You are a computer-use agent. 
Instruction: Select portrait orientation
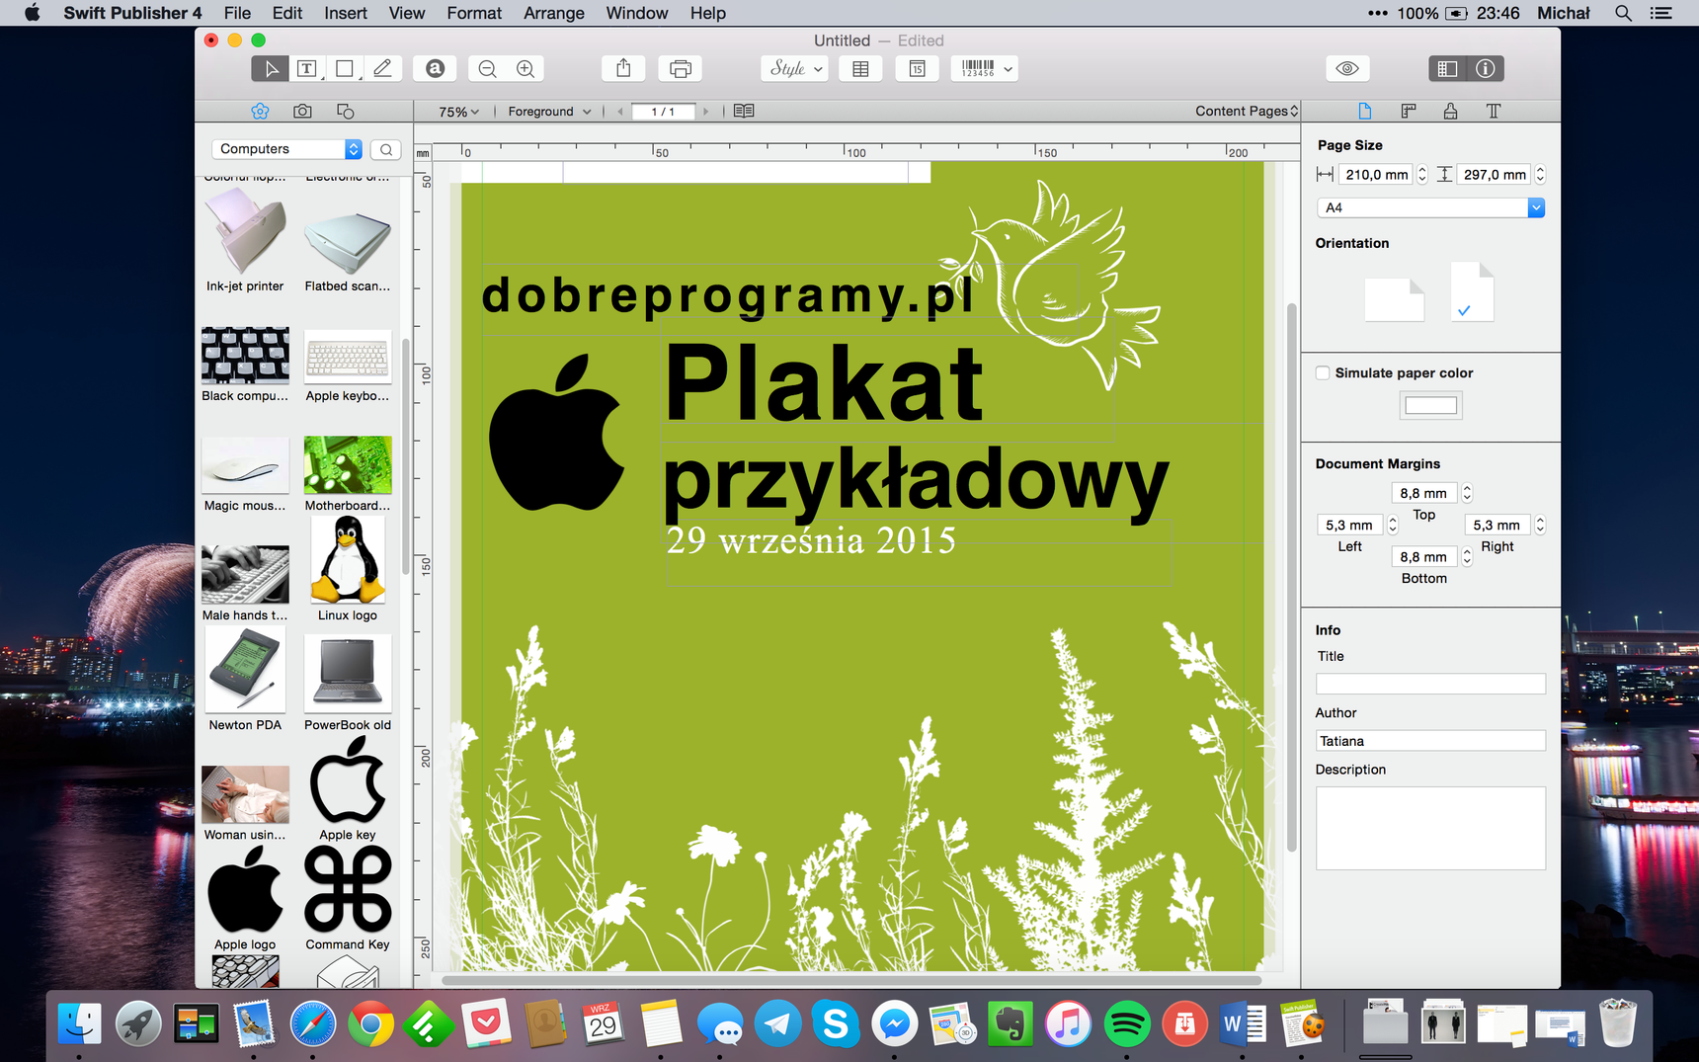(1472, 291)
